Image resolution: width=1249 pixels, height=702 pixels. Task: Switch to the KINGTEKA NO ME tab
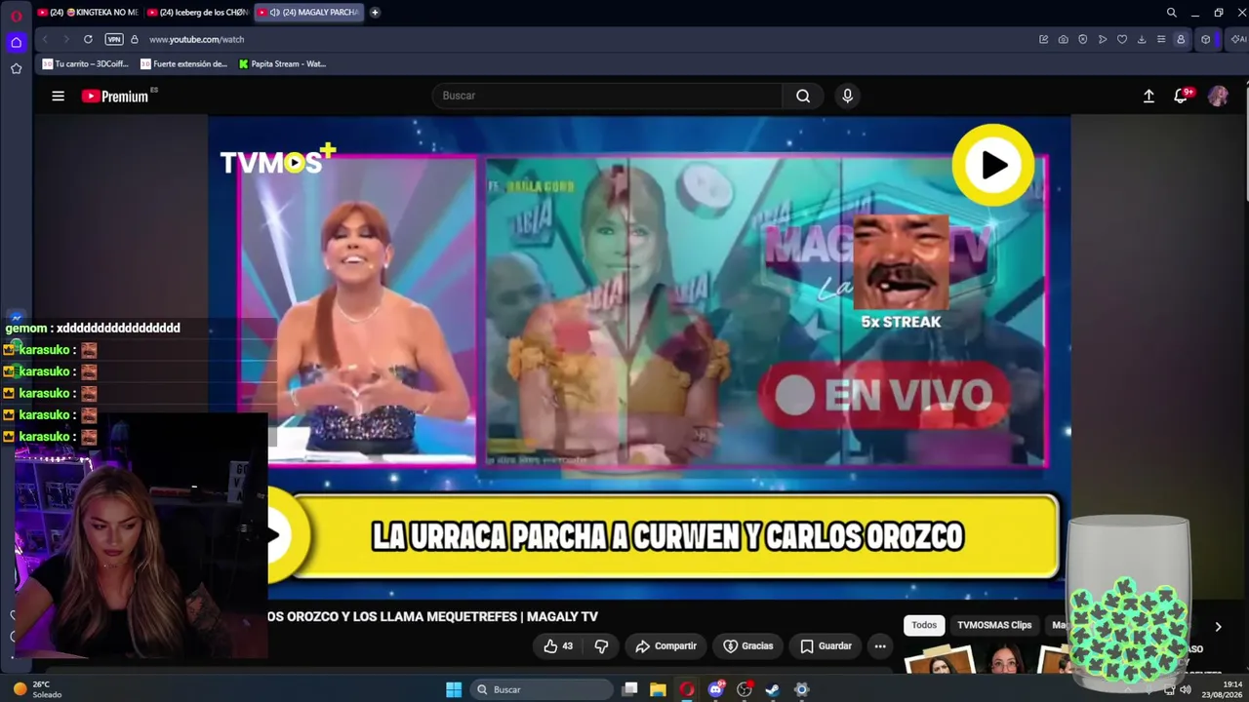(88, 13)
